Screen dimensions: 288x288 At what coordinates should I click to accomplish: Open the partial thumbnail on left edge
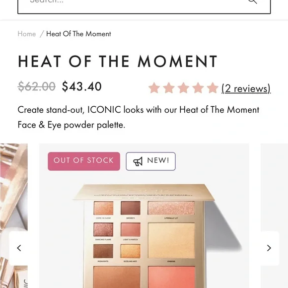coord(14,187)
